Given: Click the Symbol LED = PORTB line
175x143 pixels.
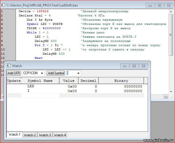Looking at the screenshot, I should tap(45, 24).
